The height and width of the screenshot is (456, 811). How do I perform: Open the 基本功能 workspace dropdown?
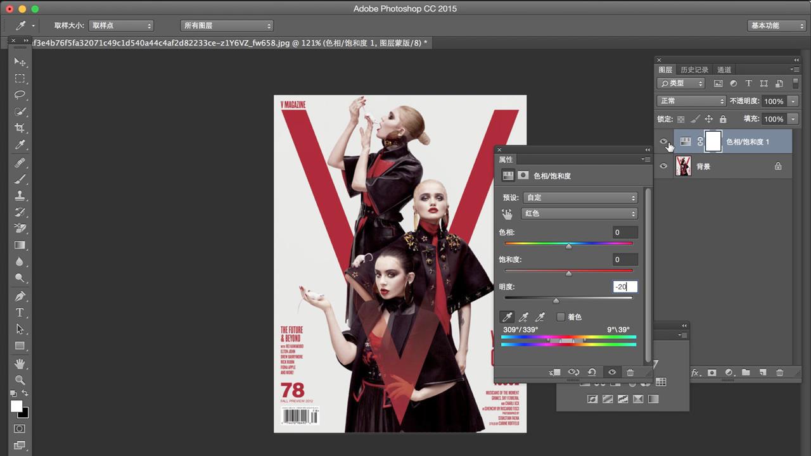click(777, 26)
